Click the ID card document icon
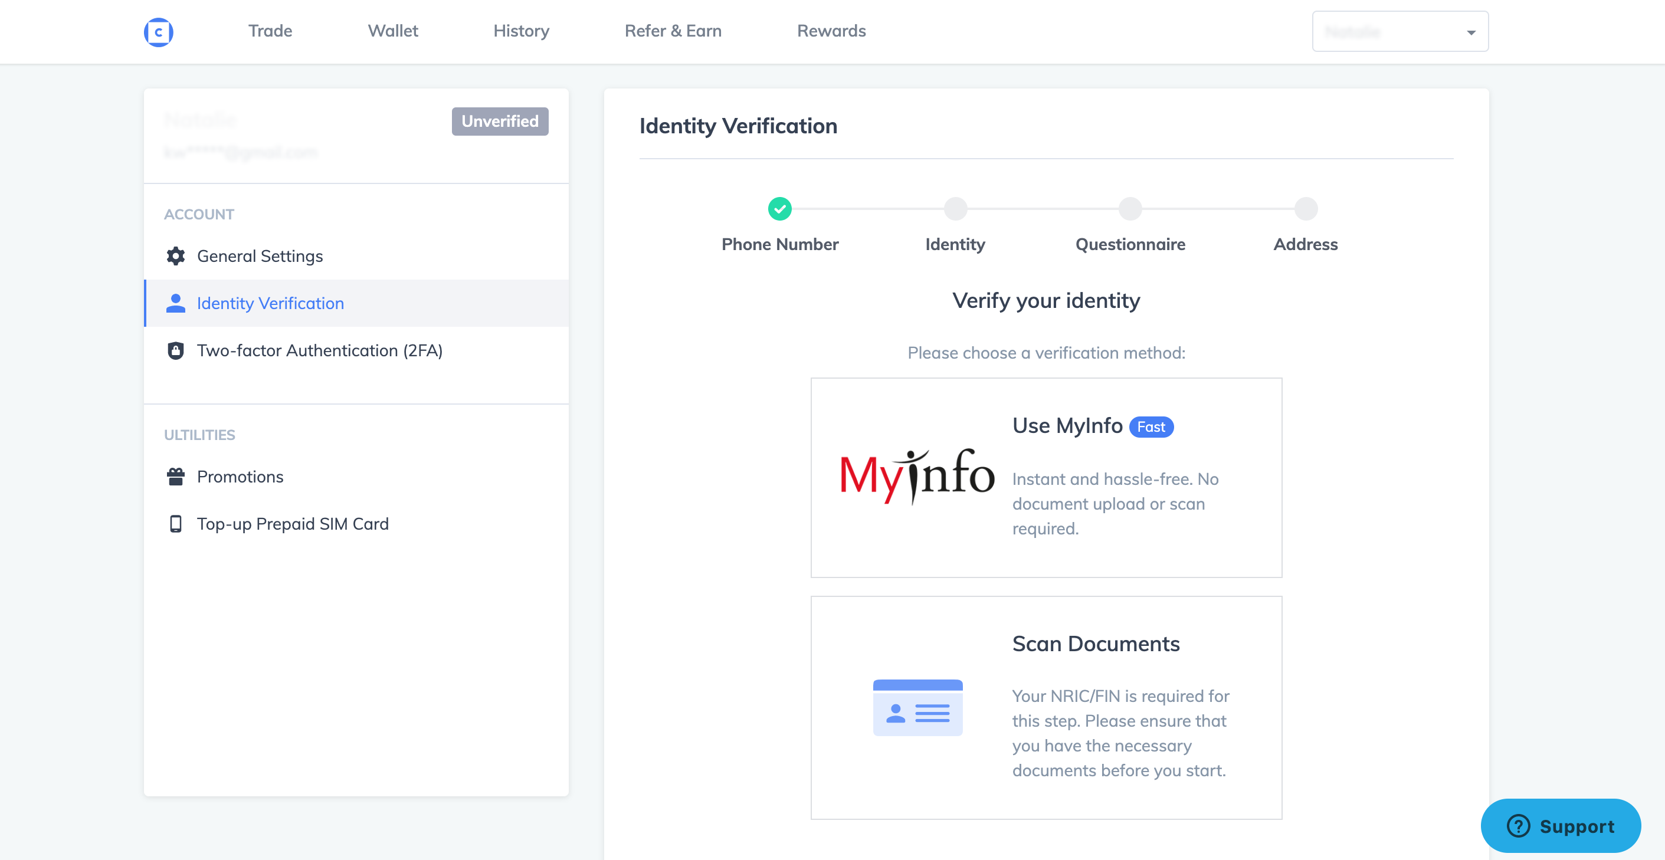Viewport: 1665px width, 860px height. pyautogui.click(x=917, y=707)
